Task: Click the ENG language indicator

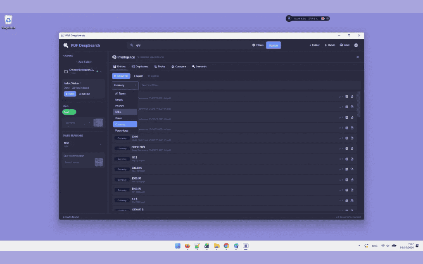Action: [374, 246]
